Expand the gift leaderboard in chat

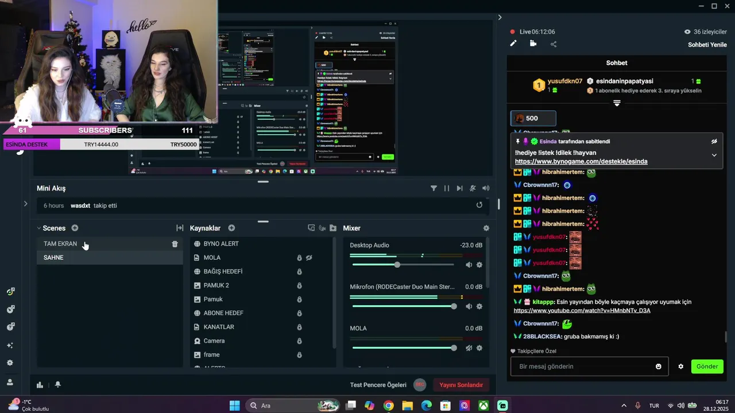[617, 103]
